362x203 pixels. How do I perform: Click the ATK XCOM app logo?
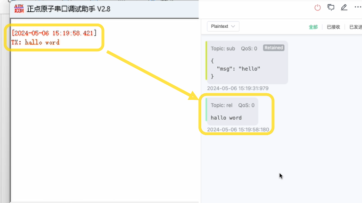coord(19,8)
